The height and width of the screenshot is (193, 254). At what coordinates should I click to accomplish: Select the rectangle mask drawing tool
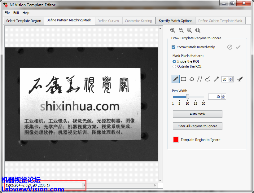[184, 79]
